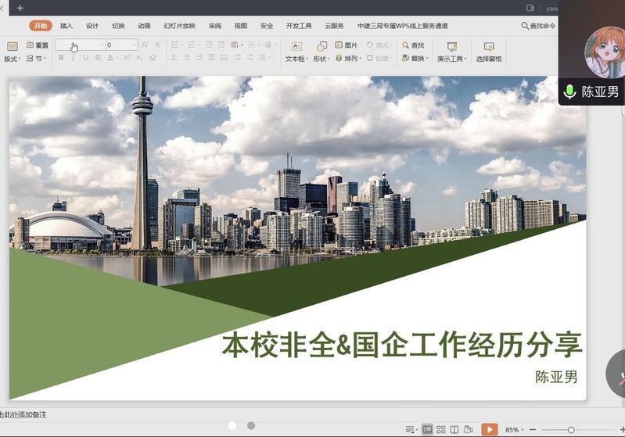Open reading view from status bar
This screenshot has height=437, width=625.
(x=454, y=429)
